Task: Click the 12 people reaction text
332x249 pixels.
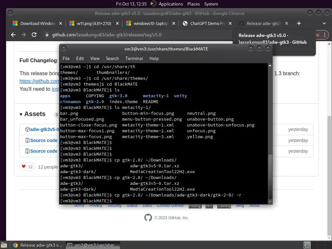Action: click(x=48, y=167)
